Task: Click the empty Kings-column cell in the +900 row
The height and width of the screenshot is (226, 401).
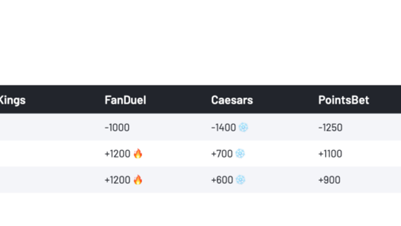Action: point(49,180)
